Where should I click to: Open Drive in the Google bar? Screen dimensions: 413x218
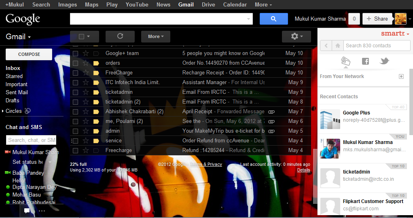[208, 4]
